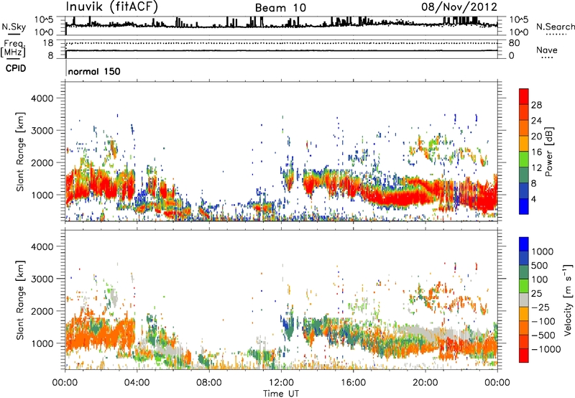Click the grey segment of the velocity color bar
Image resolution: width=575 pixels, height=398 pixels.
(x=524, y=300)
